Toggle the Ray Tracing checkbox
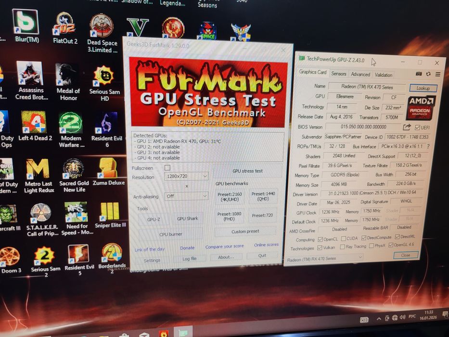449x337 pixels. (x=342, y=246)
